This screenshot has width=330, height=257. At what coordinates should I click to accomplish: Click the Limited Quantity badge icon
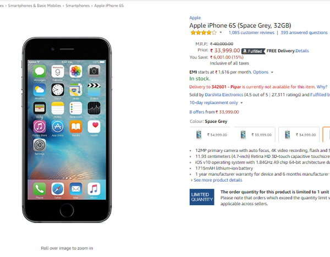click(202, 197)
